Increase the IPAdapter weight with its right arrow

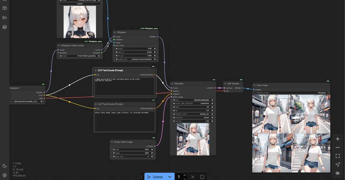click(x=155, y=49)
